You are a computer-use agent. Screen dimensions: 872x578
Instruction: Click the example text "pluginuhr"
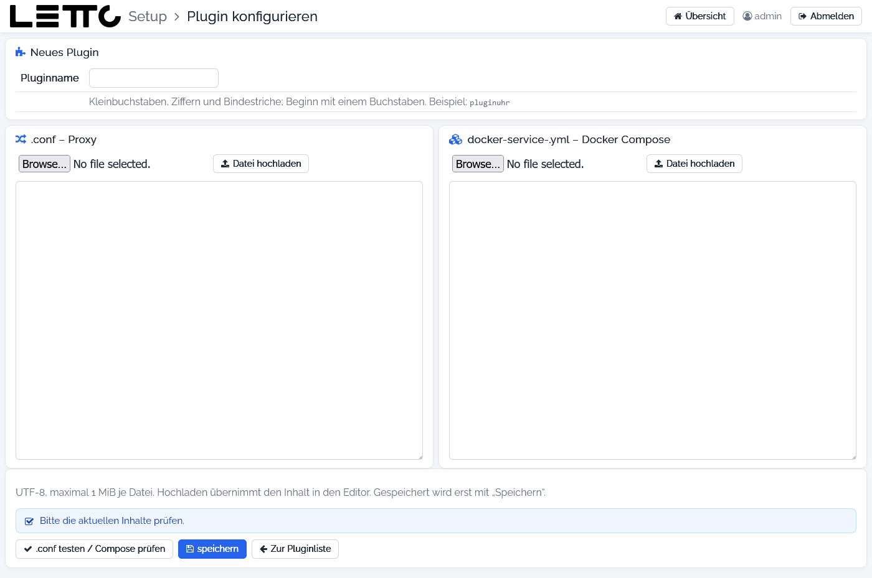pos(490,103)
